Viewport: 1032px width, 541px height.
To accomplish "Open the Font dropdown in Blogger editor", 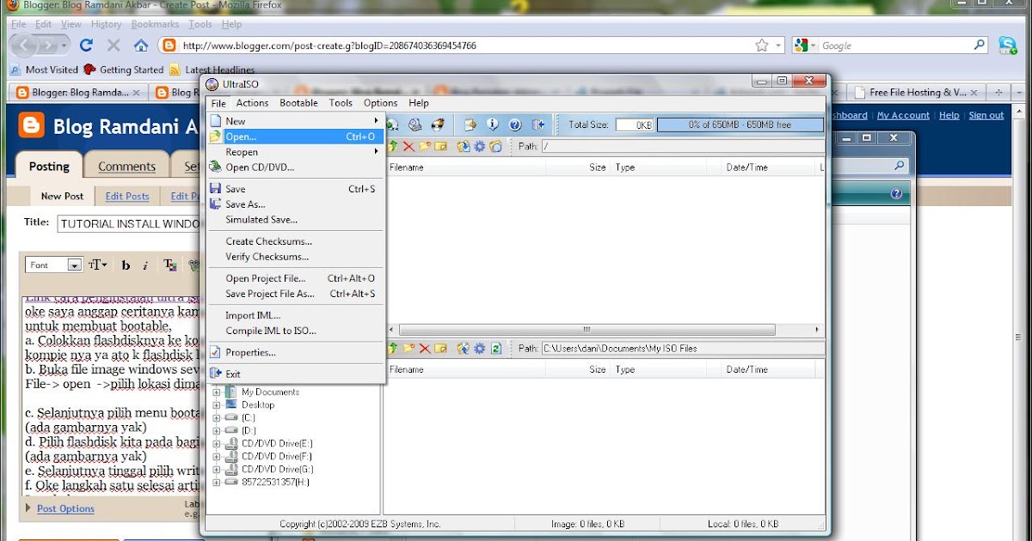I will point(53,265).
